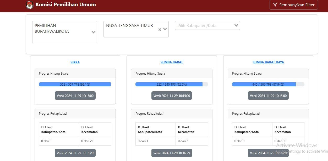Click Versi 2024-11-29 10:15:00 under SIKKA
The width and height of the screenshot is (328, 161).
[x=75, y=95]
